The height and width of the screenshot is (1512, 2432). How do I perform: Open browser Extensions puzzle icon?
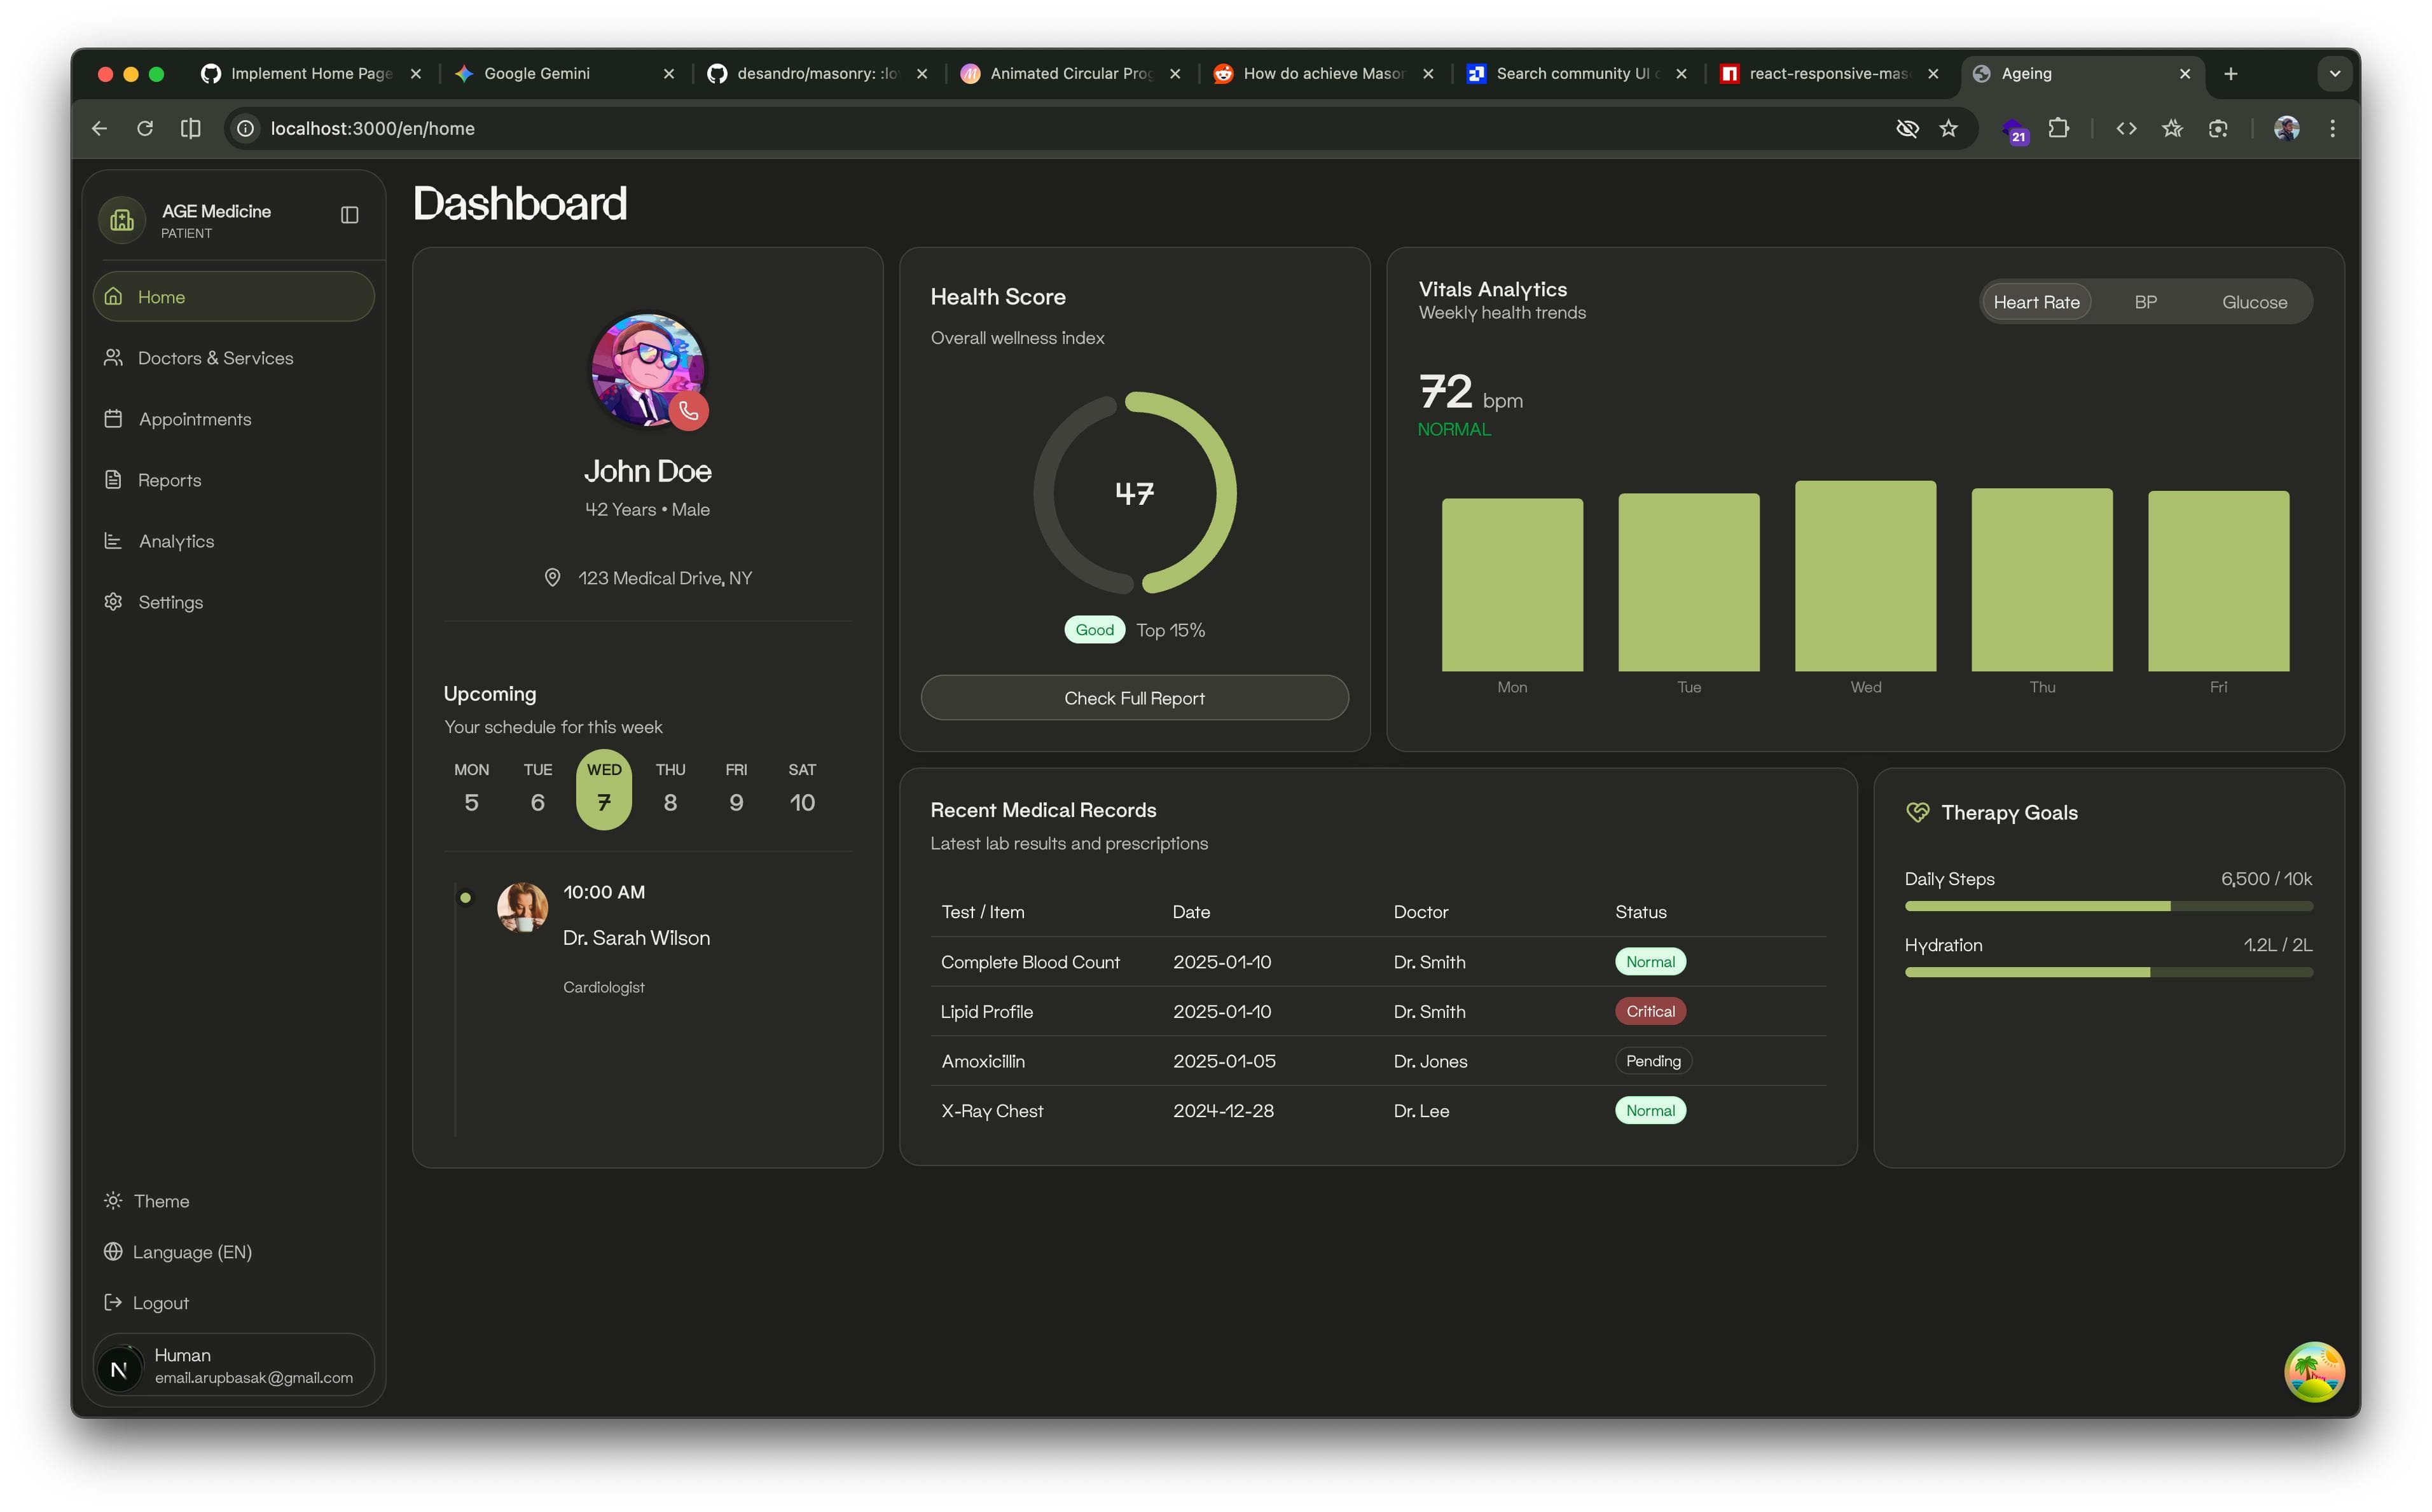pyautogui.click(x=2058, y=128)
